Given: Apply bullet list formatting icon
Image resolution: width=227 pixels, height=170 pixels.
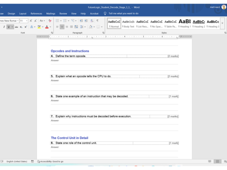Looking at the screenshot, I should [x=57, y=21].
